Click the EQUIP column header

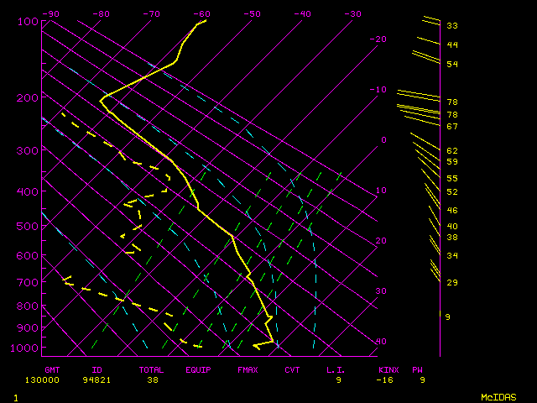198,369
